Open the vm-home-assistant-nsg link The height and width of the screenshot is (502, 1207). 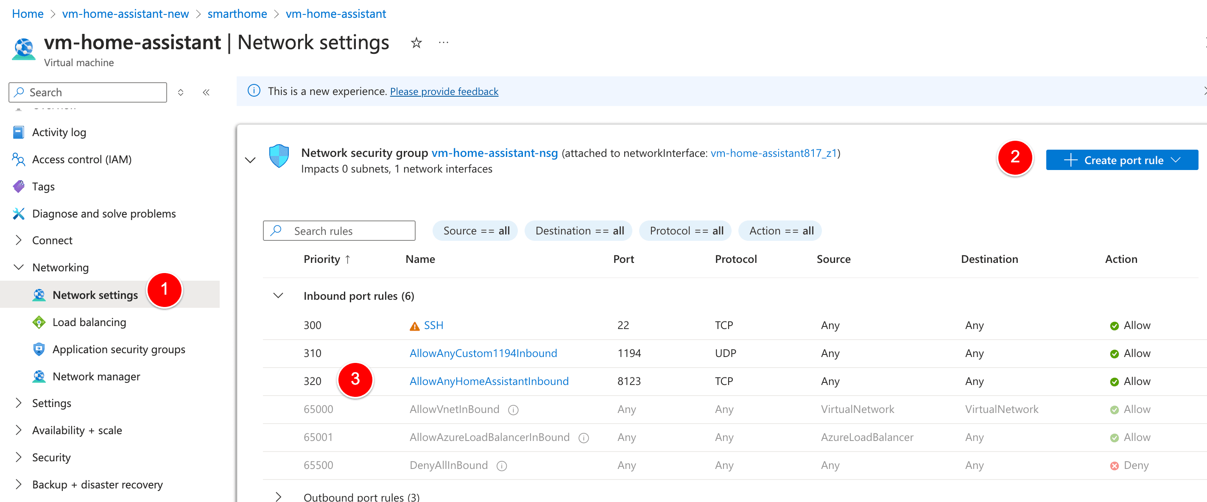point(495,153)
